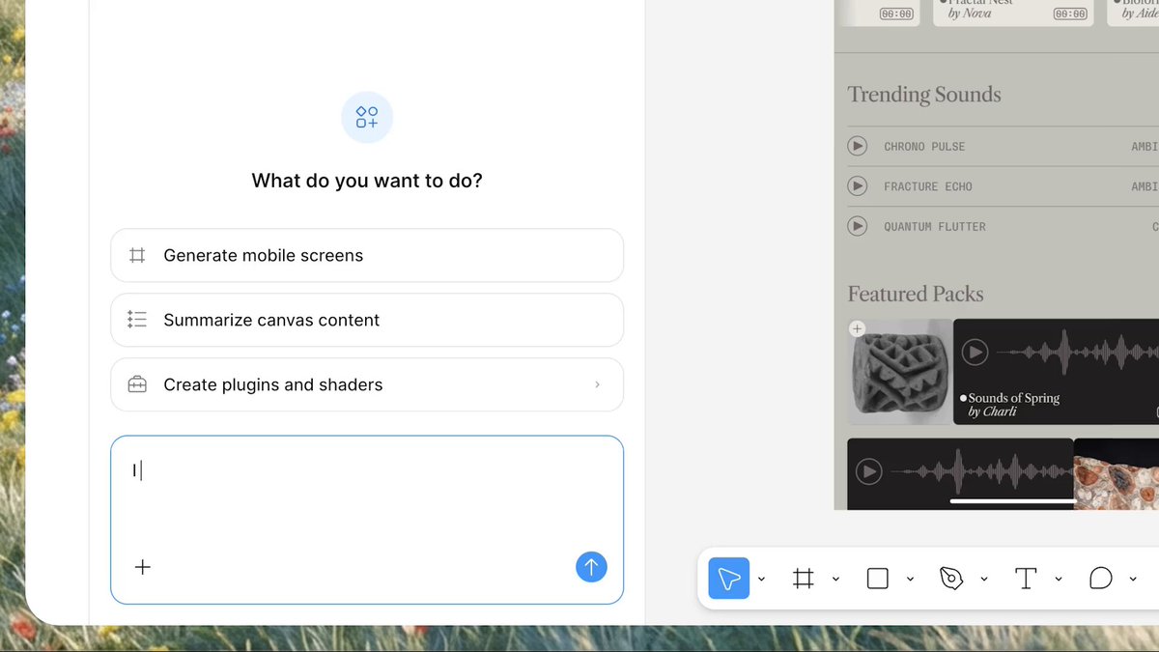This screenshot has height=652, width=1159.
Task: Send the prompt with blue arrow button
Action: [591, 567]
